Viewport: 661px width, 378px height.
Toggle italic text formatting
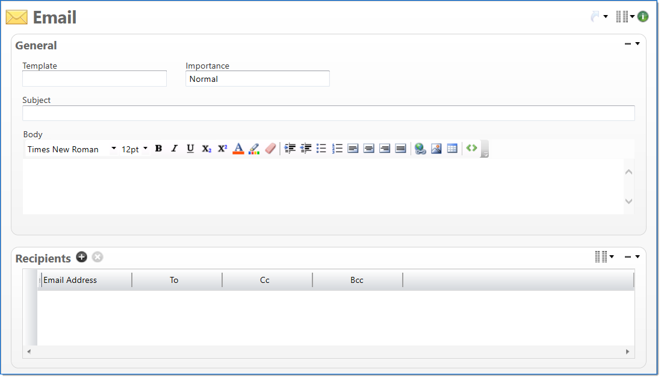point(175,149)
